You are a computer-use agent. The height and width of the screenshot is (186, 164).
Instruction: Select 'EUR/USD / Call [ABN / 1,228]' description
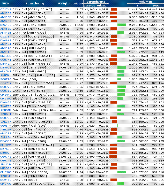[34, 75]
